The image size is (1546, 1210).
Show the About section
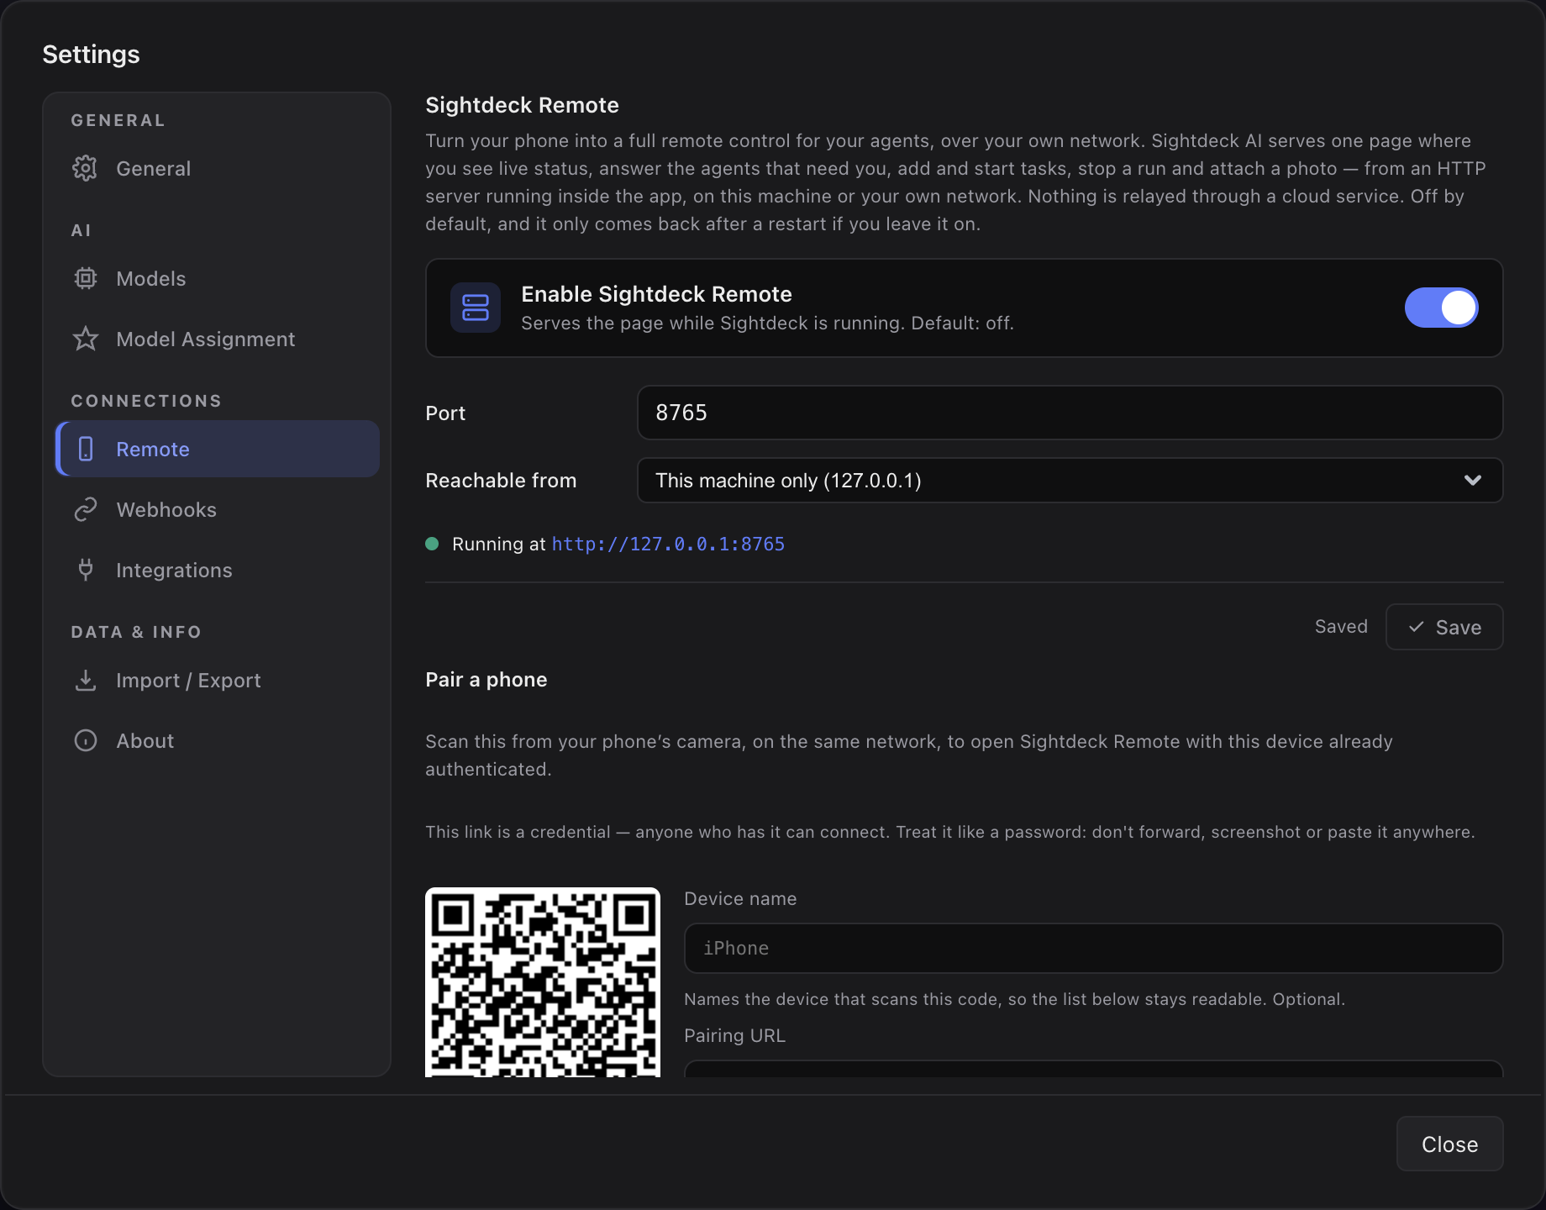pyautogui.click(x=218, y=740)
